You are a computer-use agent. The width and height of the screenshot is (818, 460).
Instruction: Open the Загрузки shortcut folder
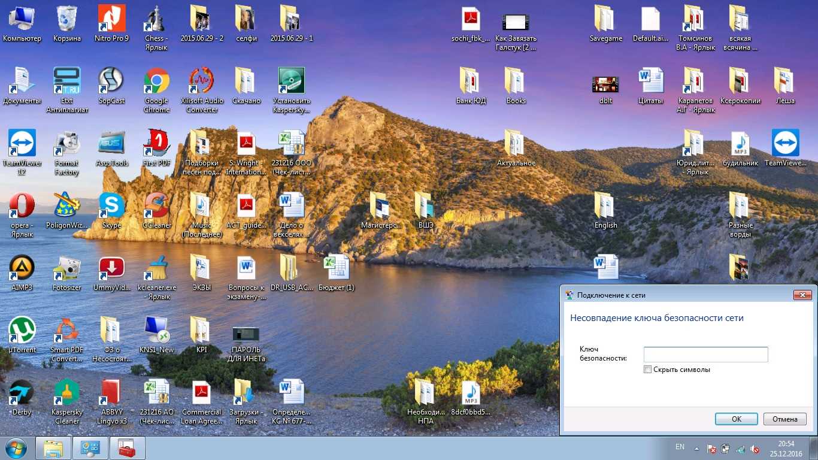pos(247,401)
